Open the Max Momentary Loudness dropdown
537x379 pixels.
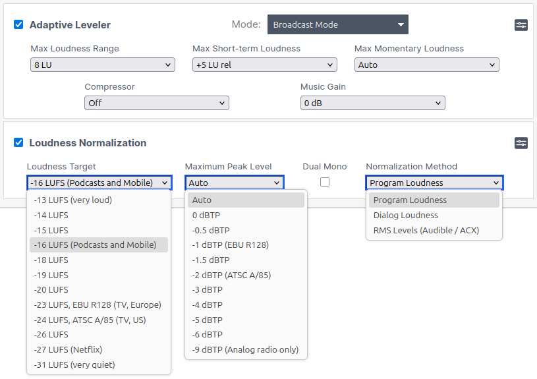point(426,65)
